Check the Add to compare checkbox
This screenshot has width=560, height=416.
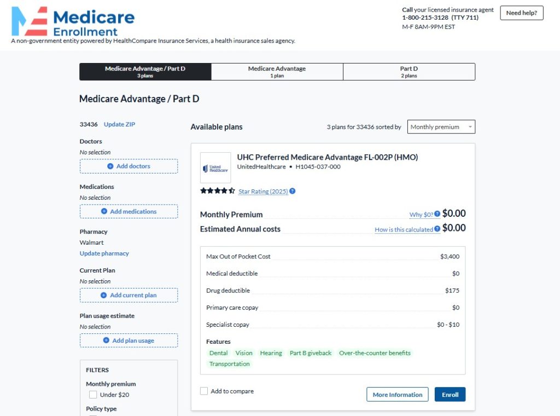point(204,391)
